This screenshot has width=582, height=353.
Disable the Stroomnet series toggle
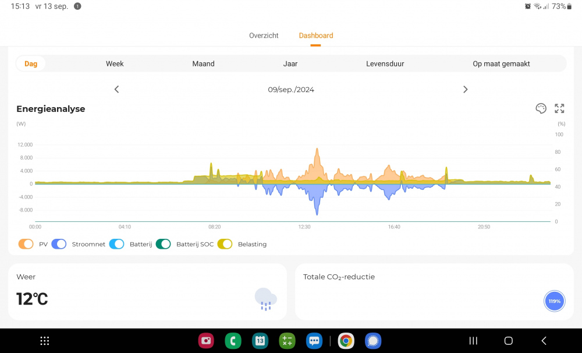(59, 244)
